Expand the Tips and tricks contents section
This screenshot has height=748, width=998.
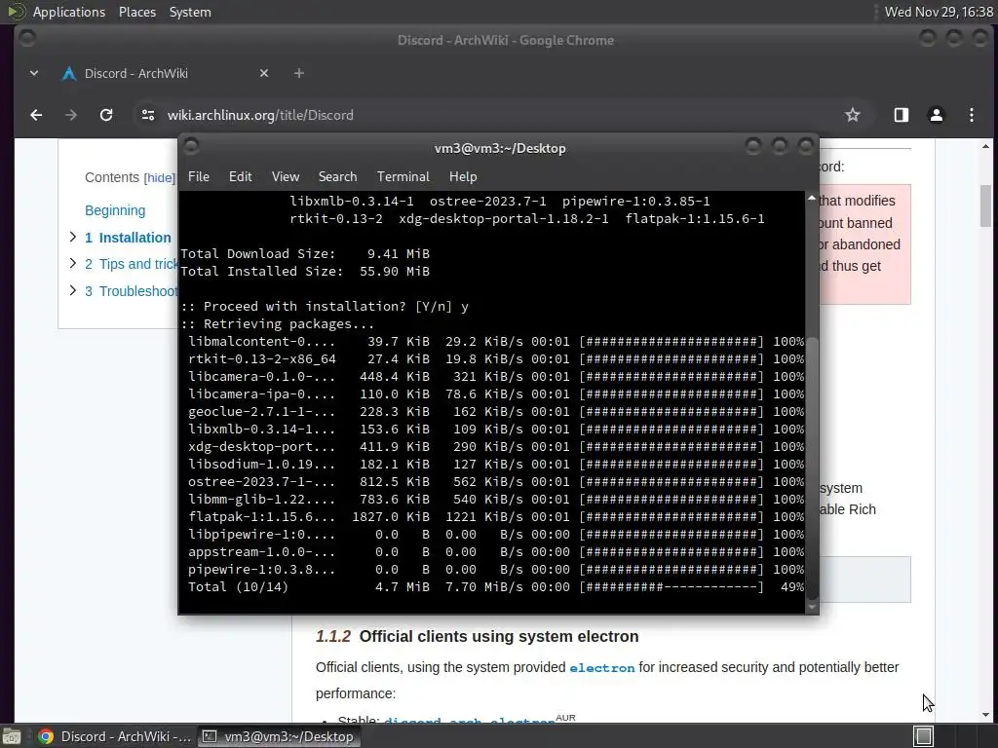pos(72,263)
